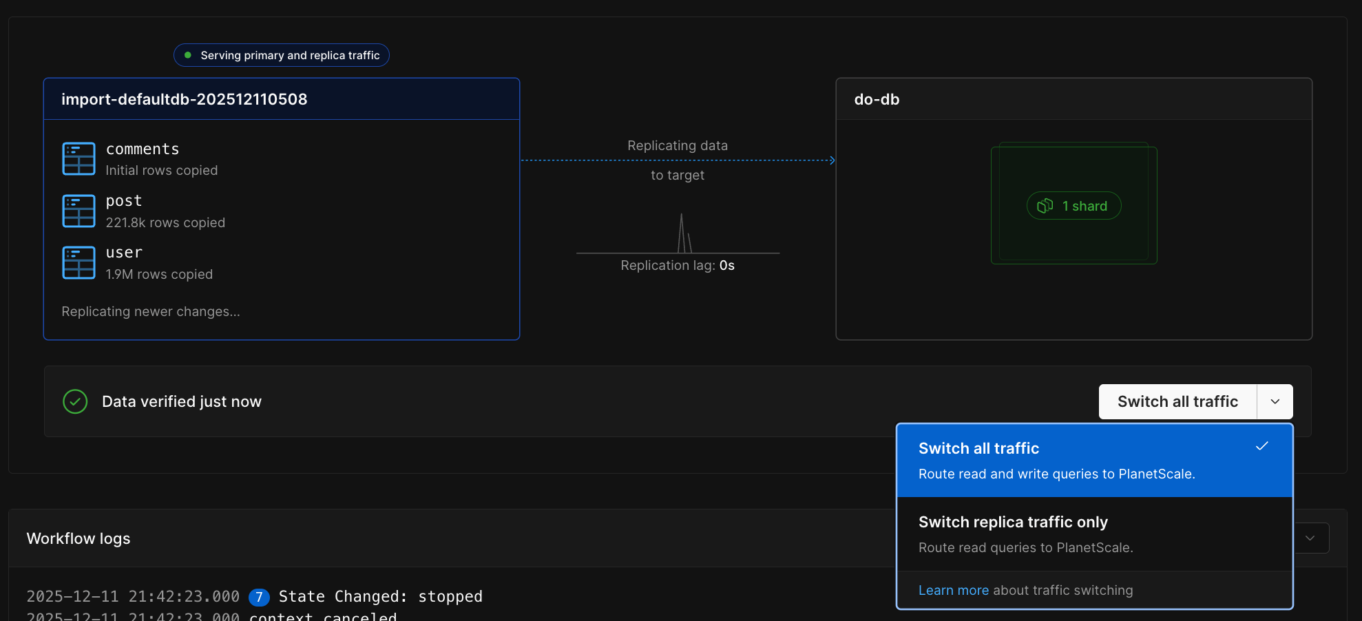Click the do-db database title
1362x621 pixels.
click(877, 99)
